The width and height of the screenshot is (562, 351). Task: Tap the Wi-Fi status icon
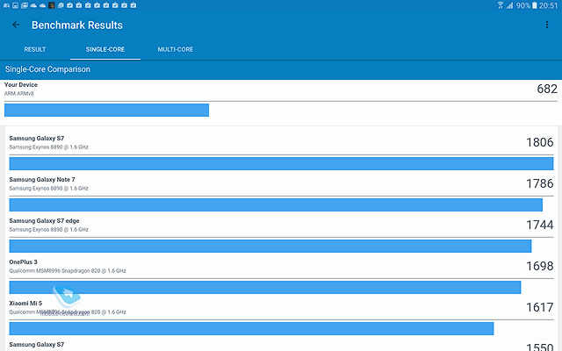(x=501, y=5)
